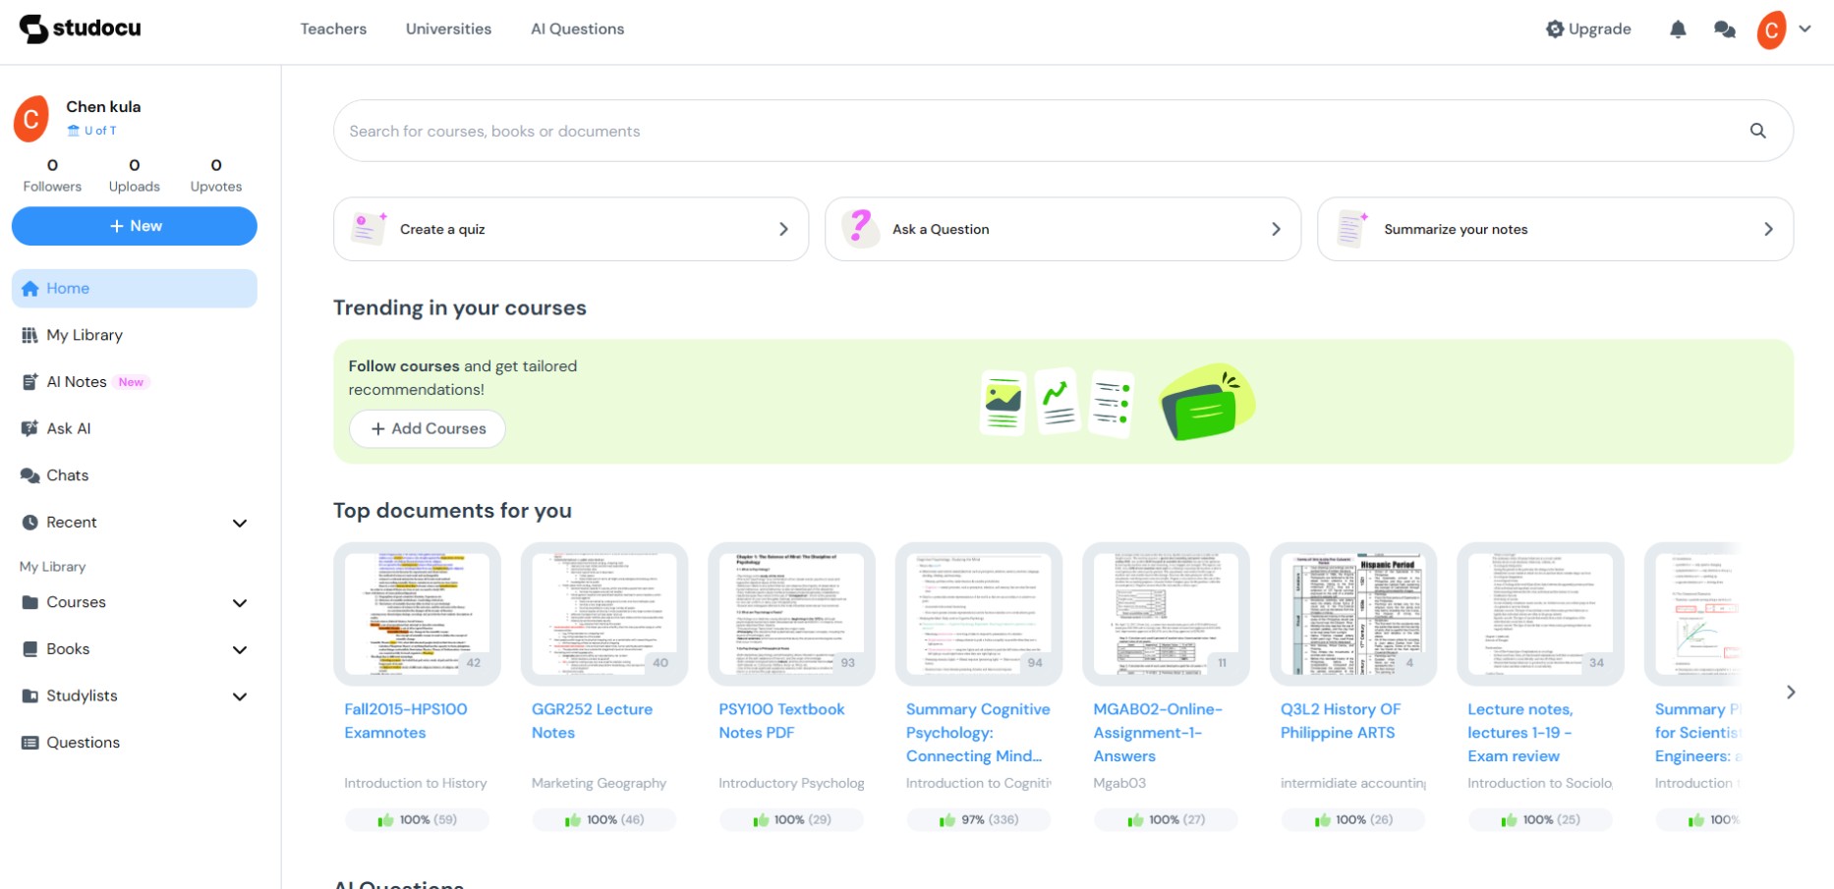The height and width of the screenshot is (889, 1834).
Task: Open AI Notes in sidebar
Action: click(x=77, y=382)
